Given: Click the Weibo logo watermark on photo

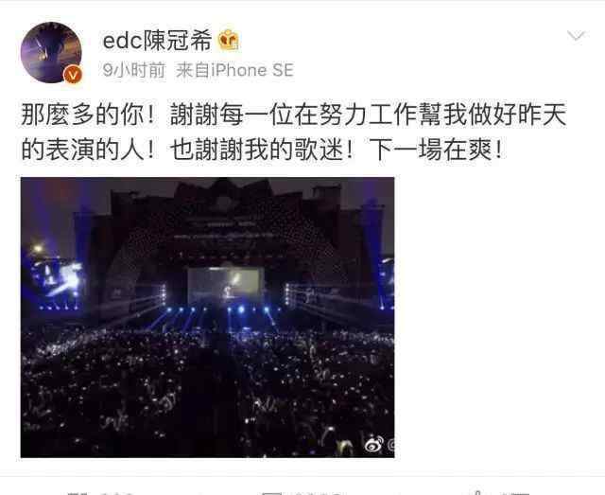Looking at the screenshot, I should coord(374,445).
